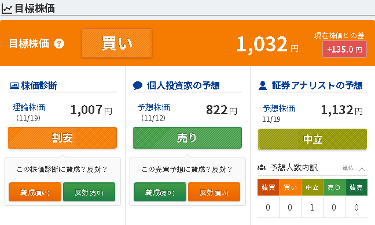Click the 買い column header in breakdown table

(x=290, y=187)
